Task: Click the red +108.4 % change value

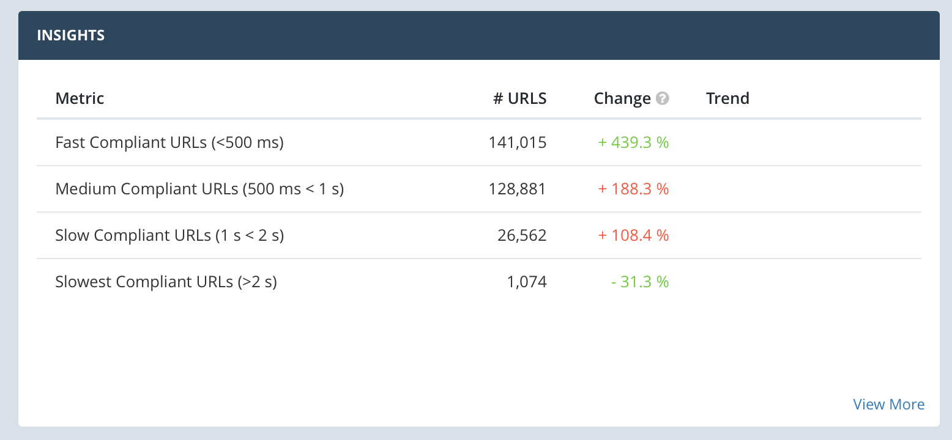Action: pyautogui.click(x=633, y=235)
